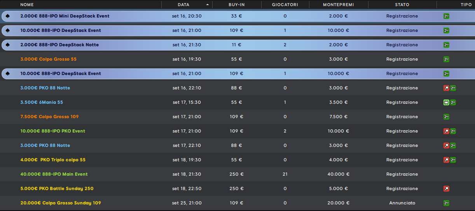Open the 3.500€ 6Mania 55 tournament
This screenshot has width=475, height=211.
pyautogui.click(x=42, y=103)
